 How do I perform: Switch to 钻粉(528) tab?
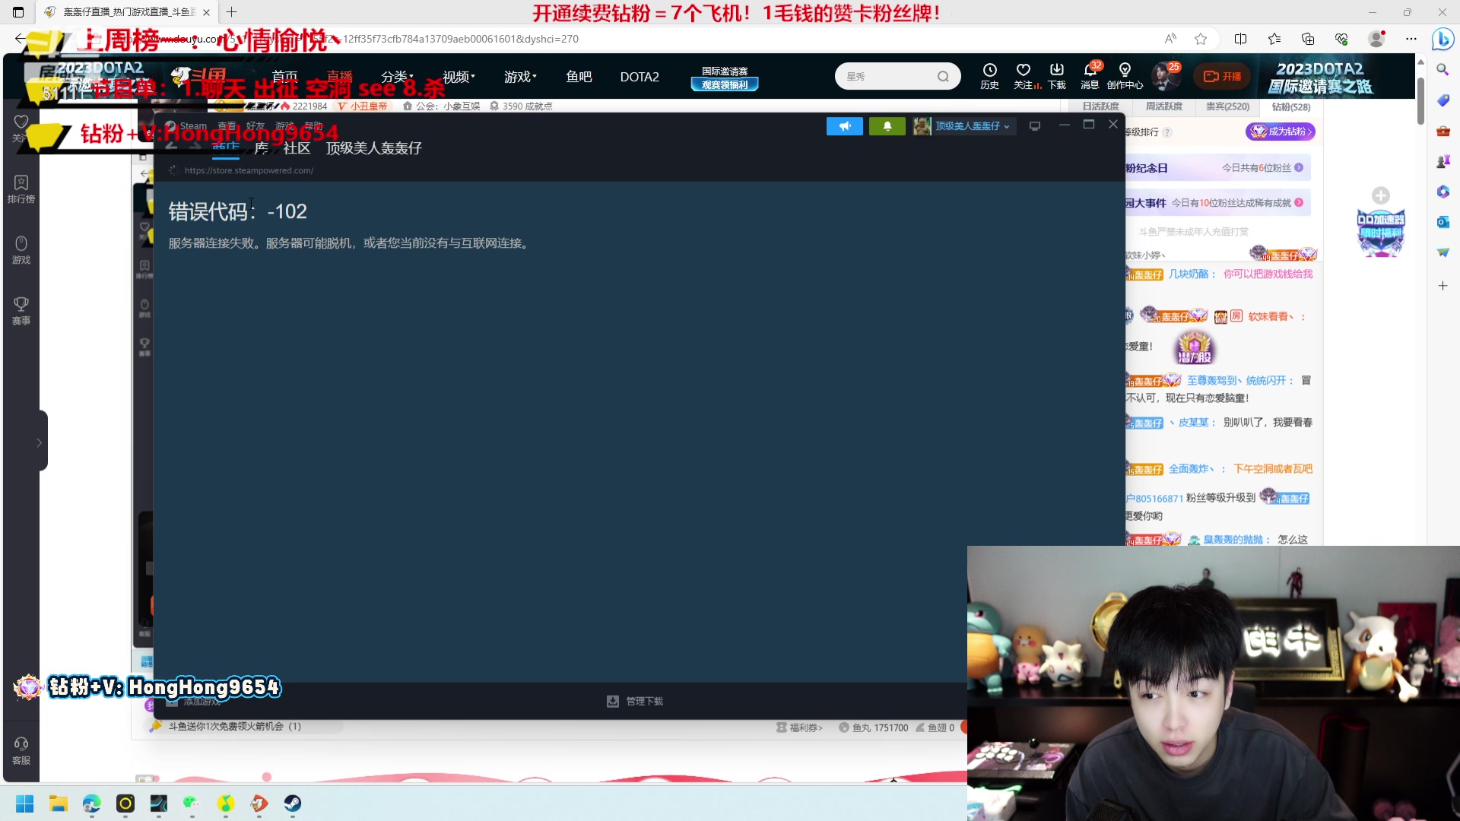point(1290,107)
